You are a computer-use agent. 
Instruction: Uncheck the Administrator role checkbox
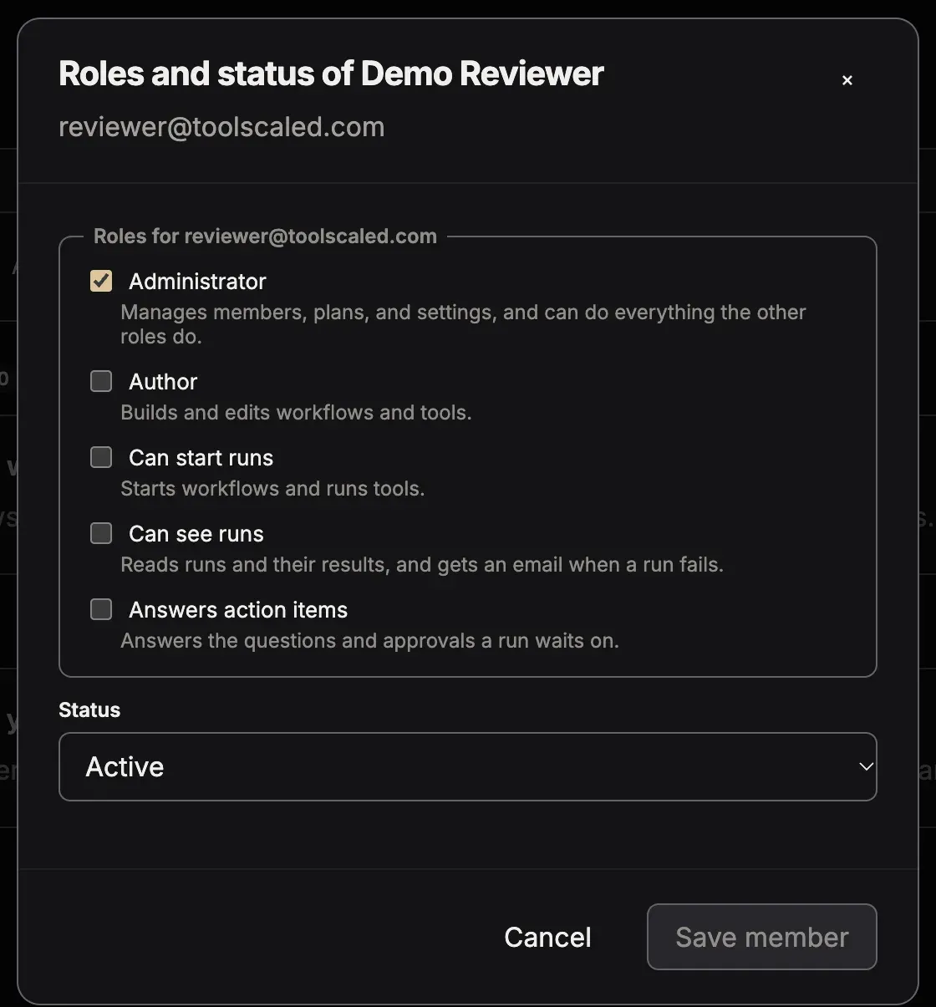point(101,281)
